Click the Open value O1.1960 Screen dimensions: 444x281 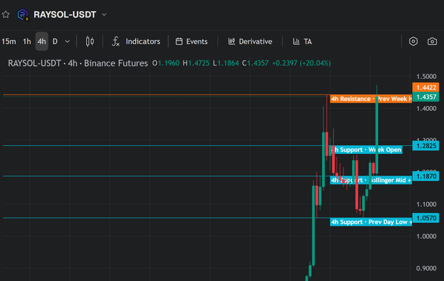click(x=166, y=63)
